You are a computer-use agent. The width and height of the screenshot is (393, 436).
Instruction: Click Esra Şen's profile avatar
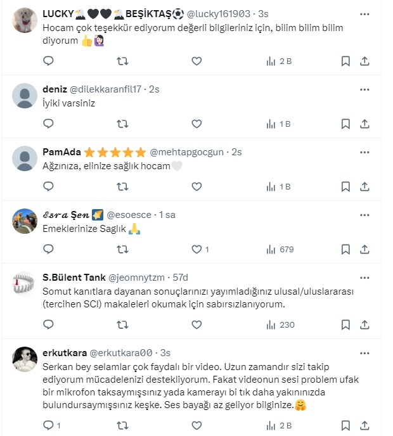coord(25,220)
